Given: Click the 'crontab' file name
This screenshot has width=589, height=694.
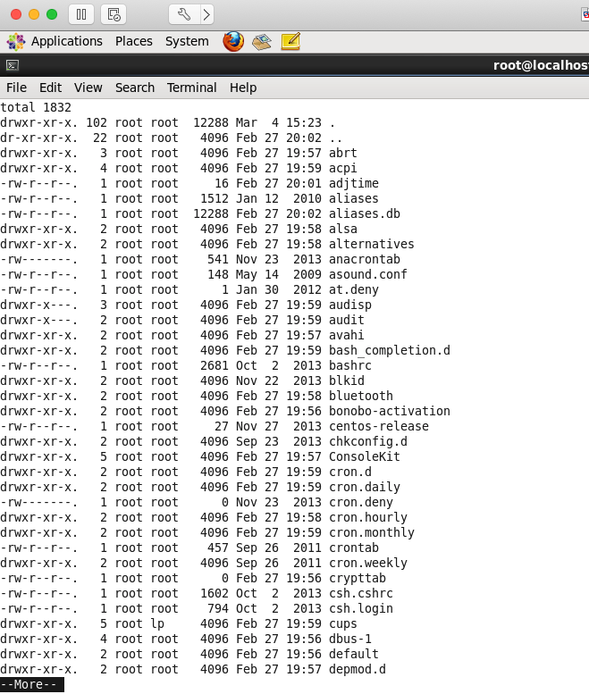Looking at the screenshot, I should tap(353, 548).
